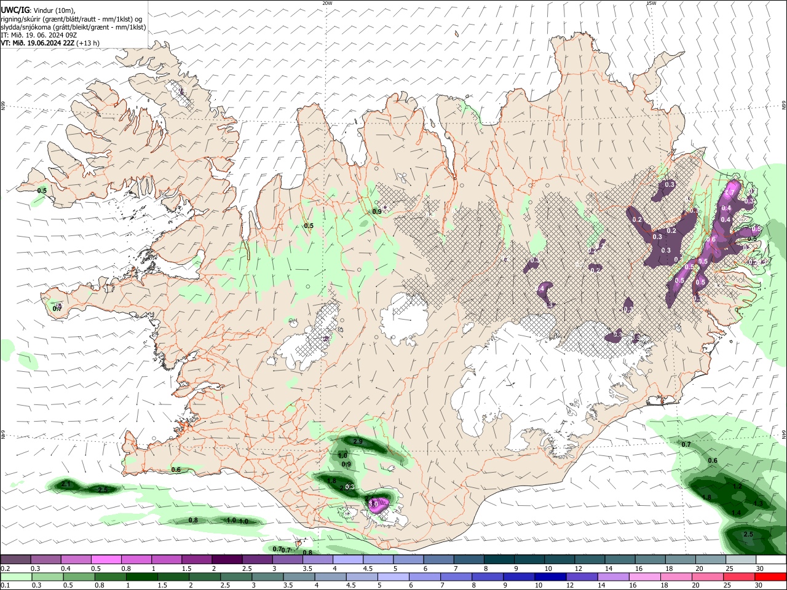Pick the deep navy blue swatch between 10 and 12, lower row
The height and width of the screenshot is (590, 787).
point(550,577)
